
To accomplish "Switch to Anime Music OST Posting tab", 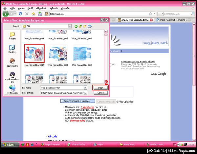I will click(173, 20).
